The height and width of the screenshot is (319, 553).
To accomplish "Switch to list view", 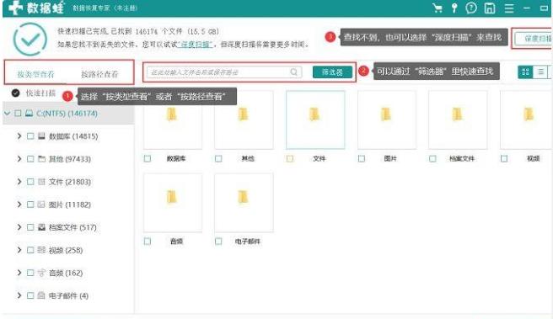I will (x=540, y=72).
